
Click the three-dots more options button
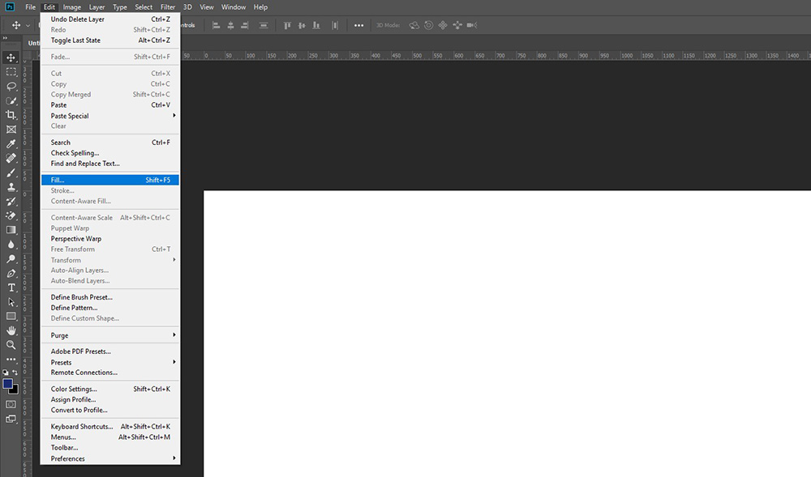point(358,25)
